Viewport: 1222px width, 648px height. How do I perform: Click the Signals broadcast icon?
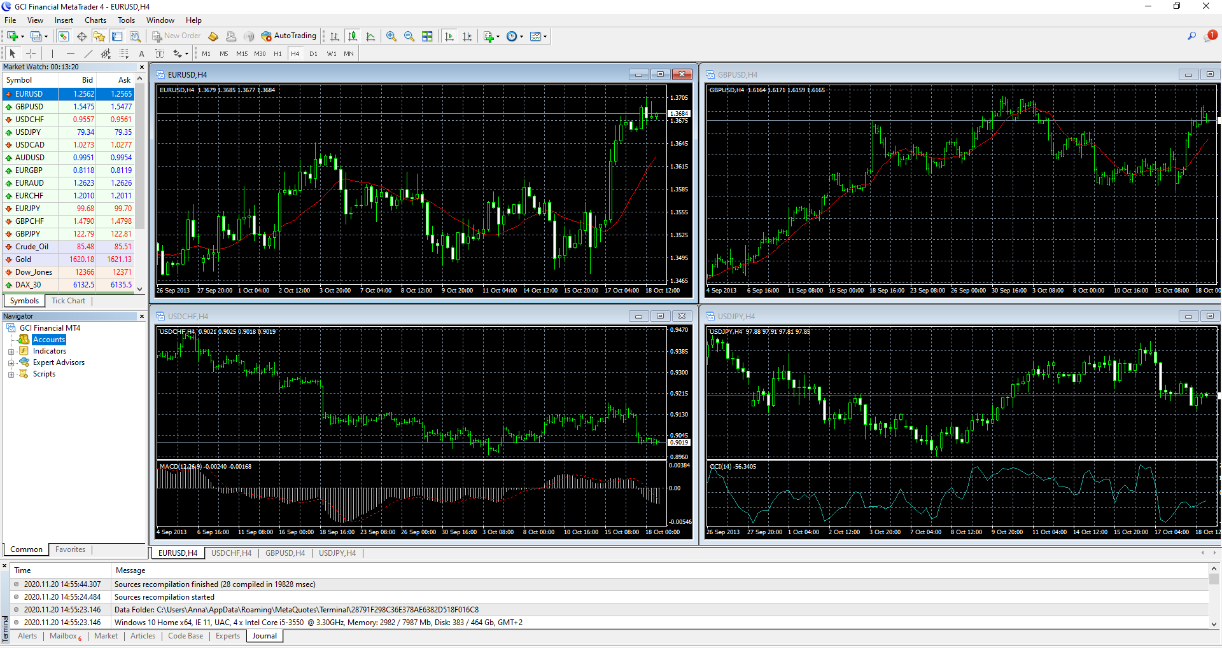pyautogui.click(x=249, y=36)
